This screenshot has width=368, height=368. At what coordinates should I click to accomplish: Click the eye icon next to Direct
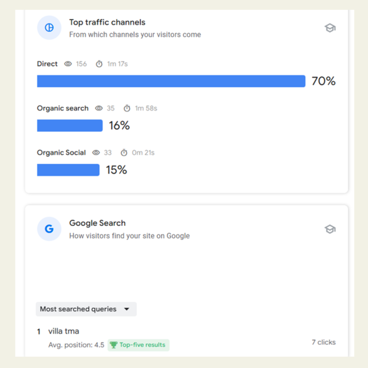(68, 64)
